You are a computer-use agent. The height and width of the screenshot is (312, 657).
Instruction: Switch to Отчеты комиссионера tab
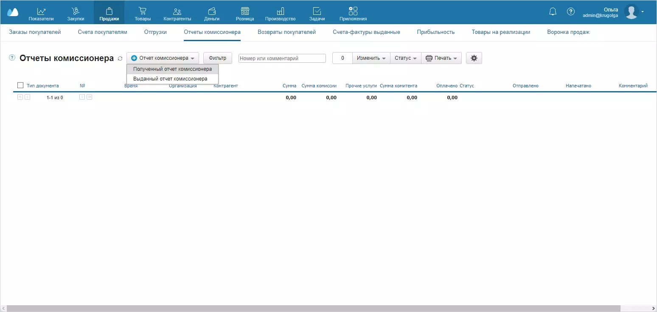point(212,32)
